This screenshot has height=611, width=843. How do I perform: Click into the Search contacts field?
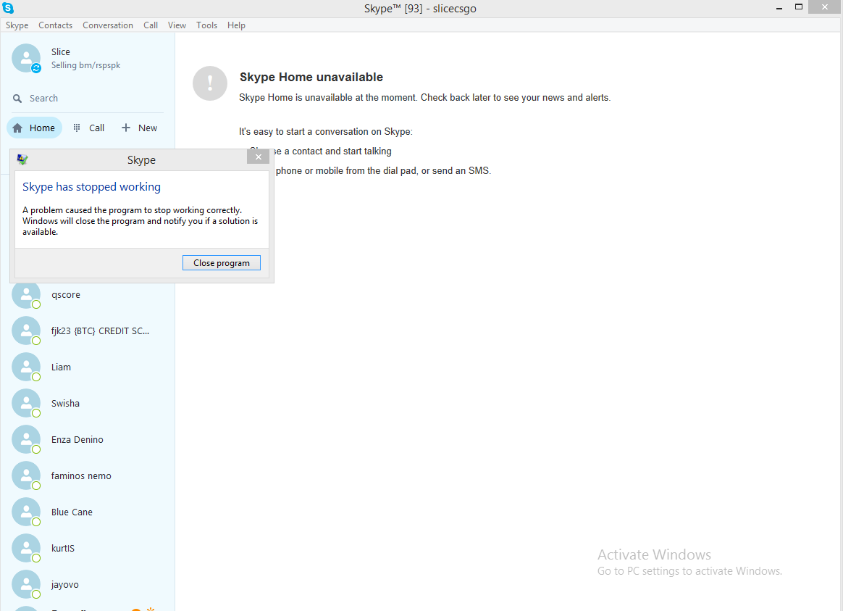coord(88,99)
